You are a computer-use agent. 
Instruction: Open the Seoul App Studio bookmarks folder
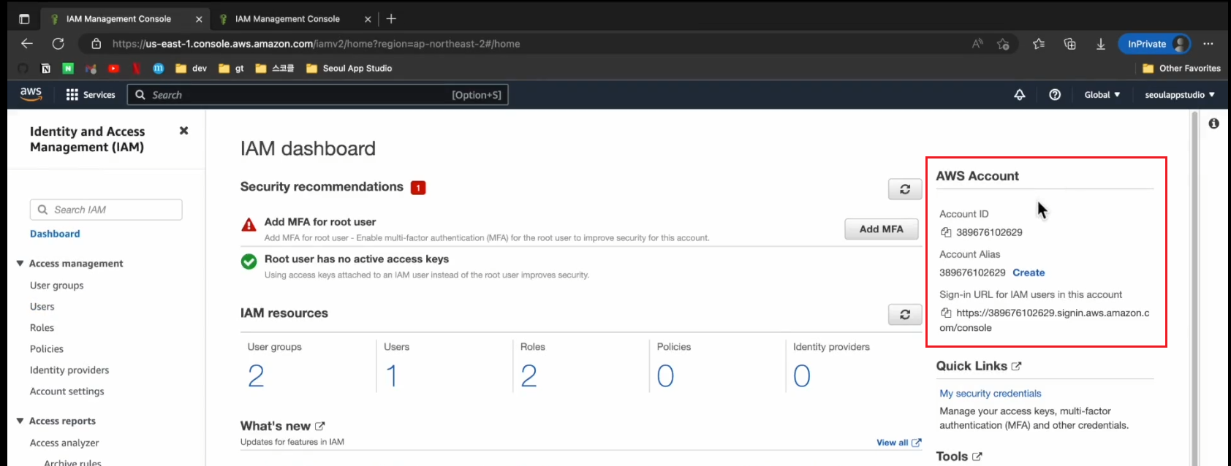pos(349,69)
